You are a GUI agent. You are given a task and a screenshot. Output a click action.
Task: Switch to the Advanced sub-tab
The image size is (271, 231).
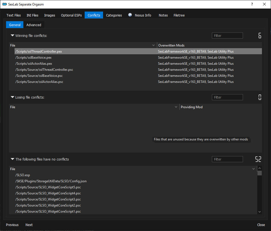[34, 25]
